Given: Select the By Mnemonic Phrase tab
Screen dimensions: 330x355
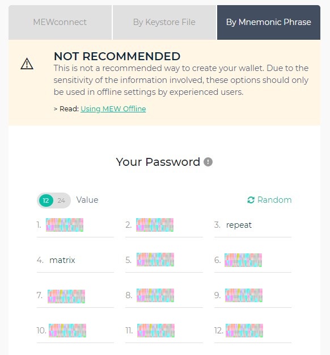Looking at the screenshot, I should tap(269, 22).
